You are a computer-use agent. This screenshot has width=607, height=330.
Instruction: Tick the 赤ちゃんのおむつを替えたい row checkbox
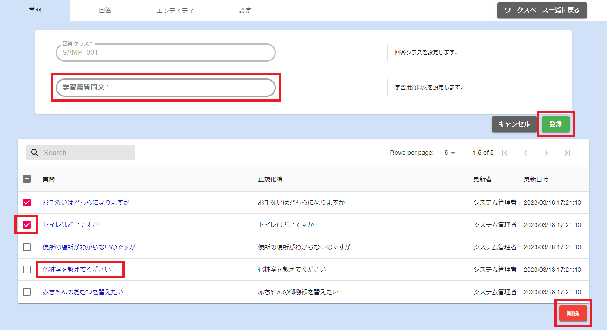tap(27, 292)
